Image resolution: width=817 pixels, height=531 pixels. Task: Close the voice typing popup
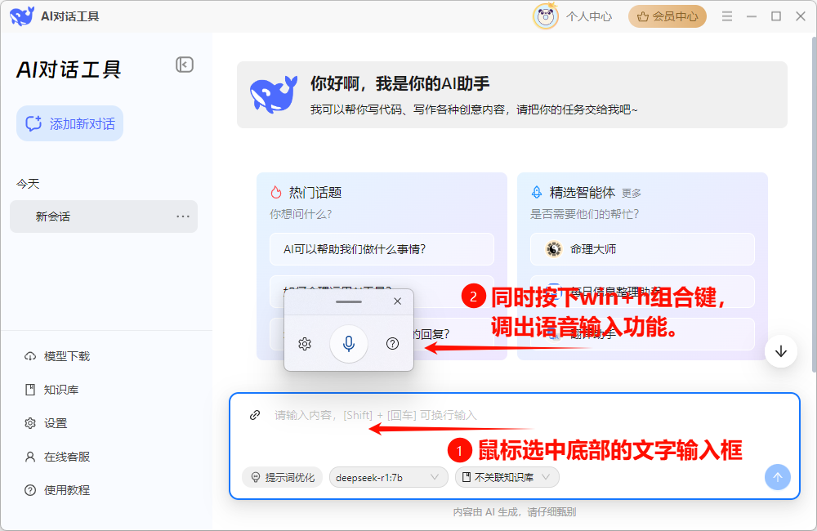coord(398,301)
